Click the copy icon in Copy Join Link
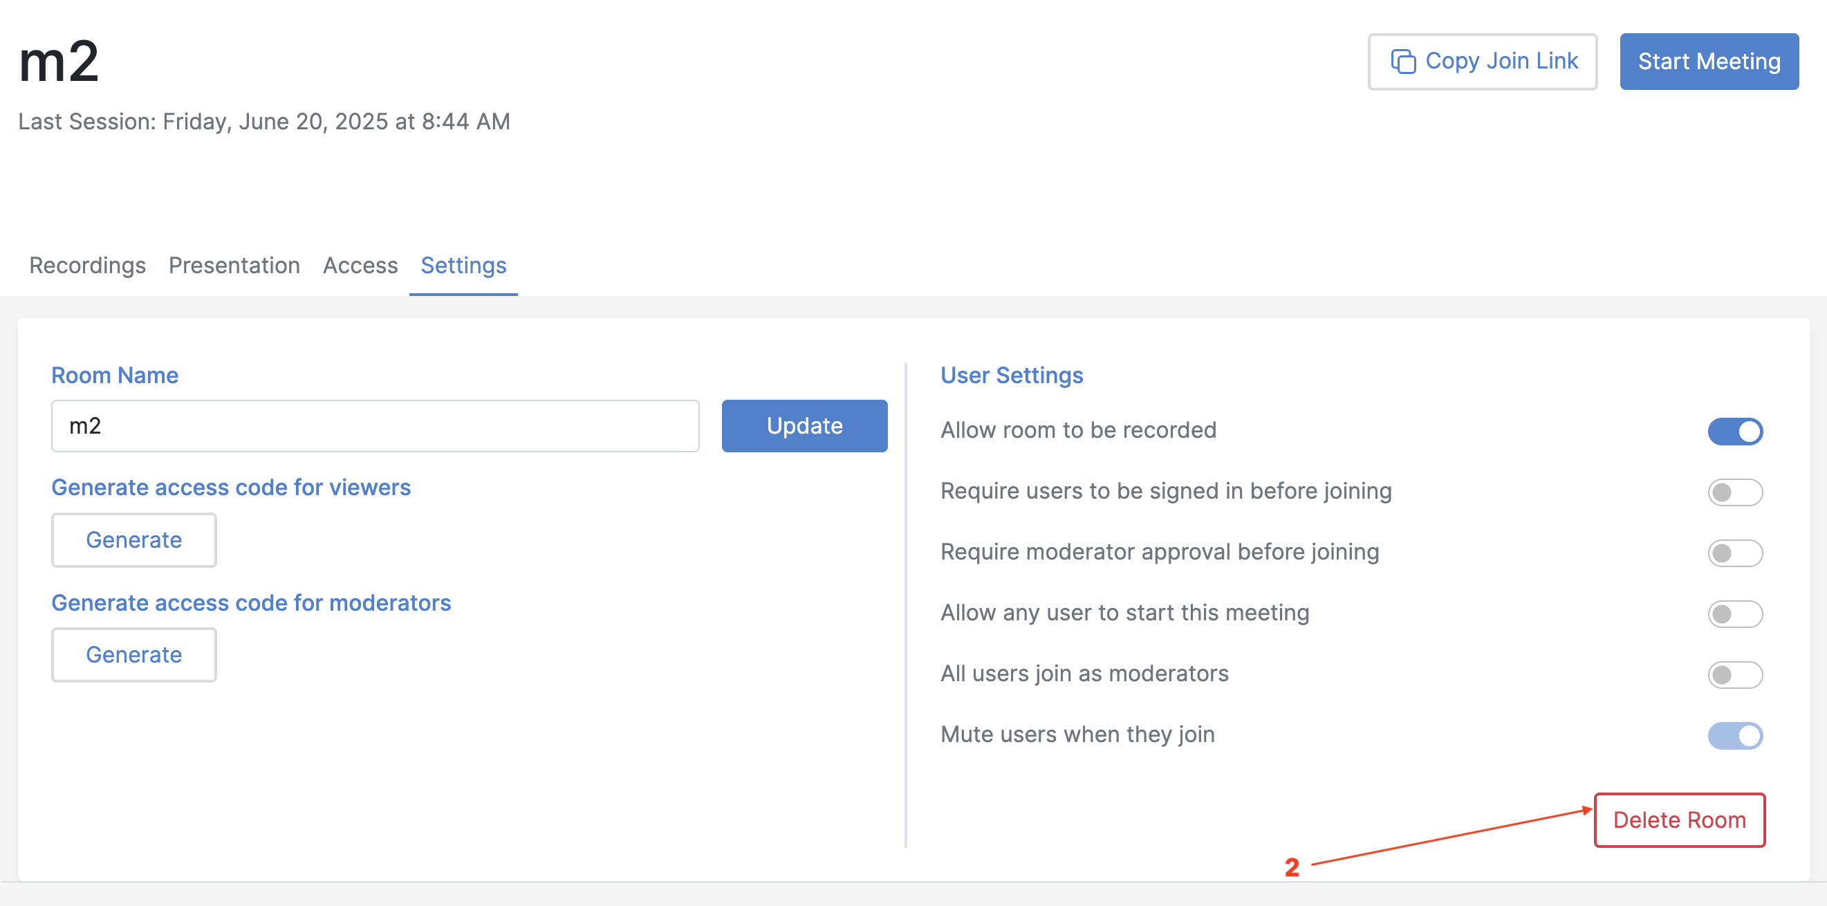Viewport: 1827px width, 906px height. click(x=1402, y=62)
